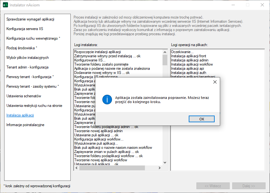Close the installation success message dialog
This screenshot has height=193, width=270.
(215, 82)
